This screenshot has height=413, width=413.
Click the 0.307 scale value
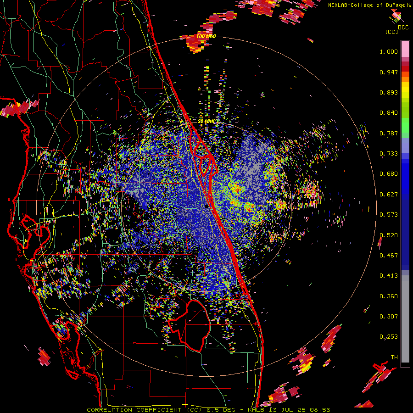[389, 317]
